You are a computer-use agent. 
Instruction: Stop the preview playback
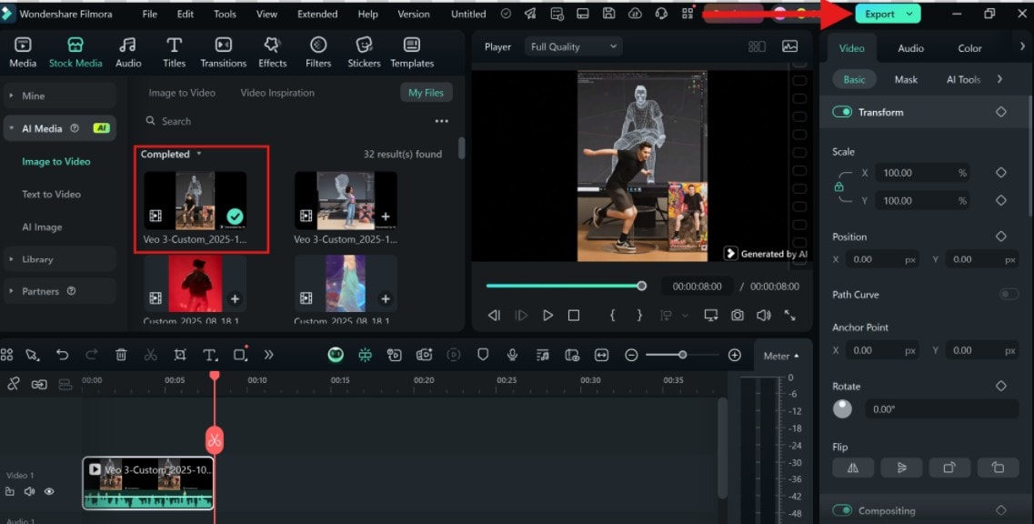click(x=574, y=316)
